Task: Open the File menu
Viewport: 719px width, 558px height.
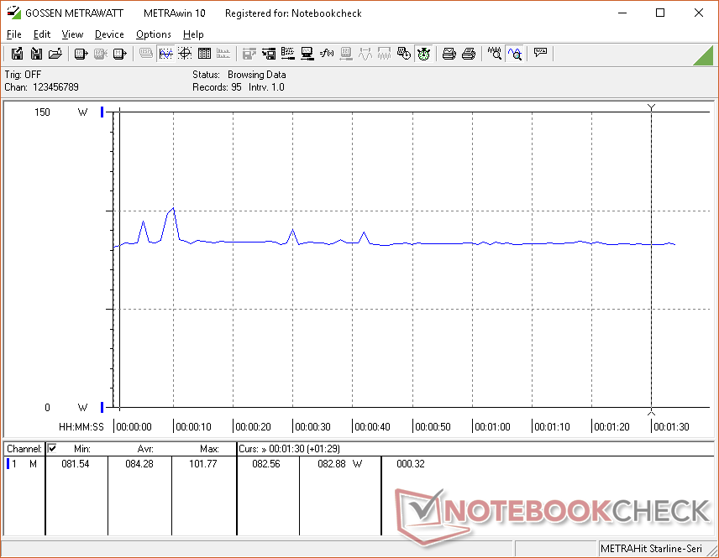Action: (x=13, y=34)
